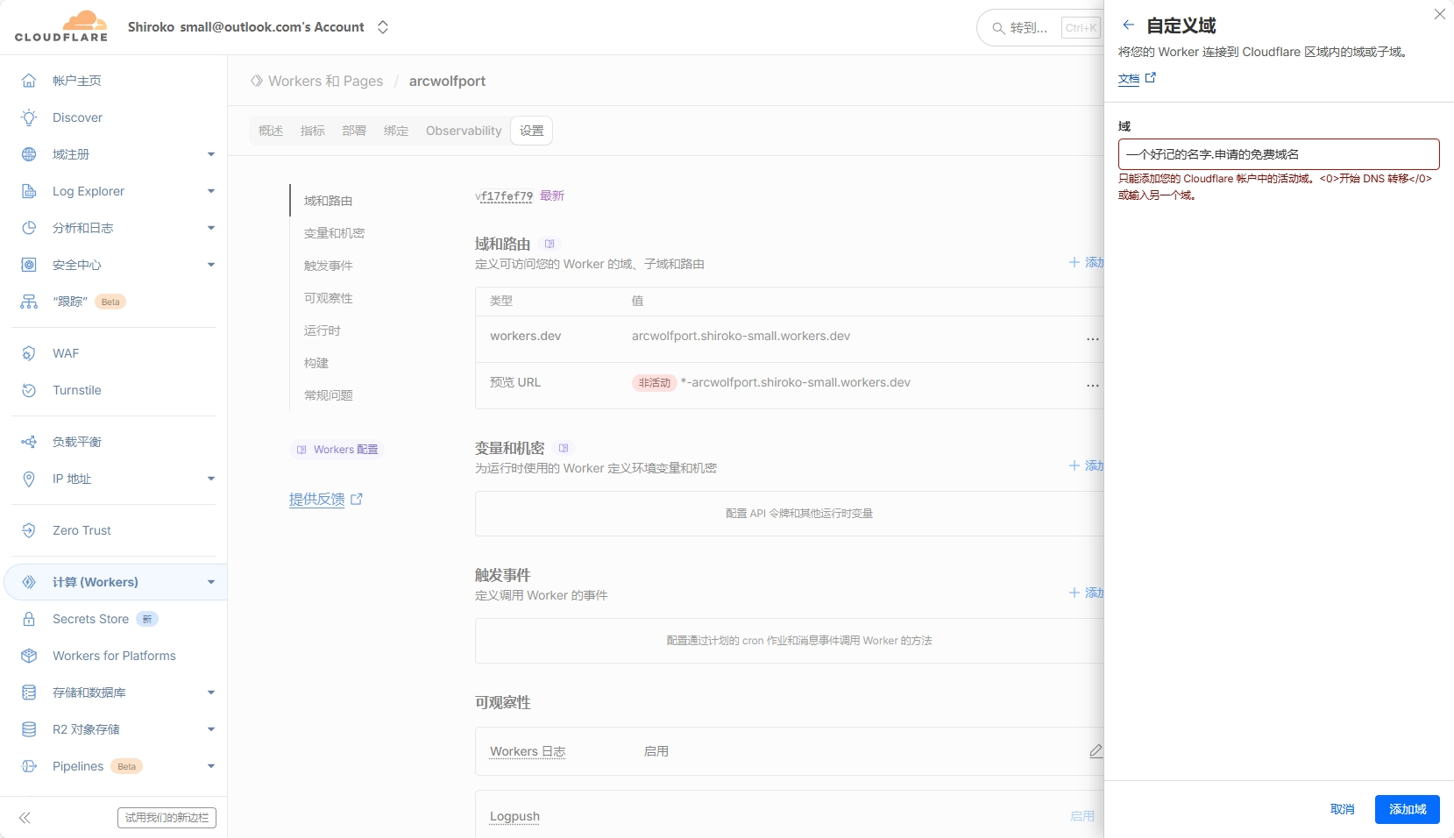Click the 取消 button
The height and width of the screenshot is (838, 1454).
pos(1342,809)
